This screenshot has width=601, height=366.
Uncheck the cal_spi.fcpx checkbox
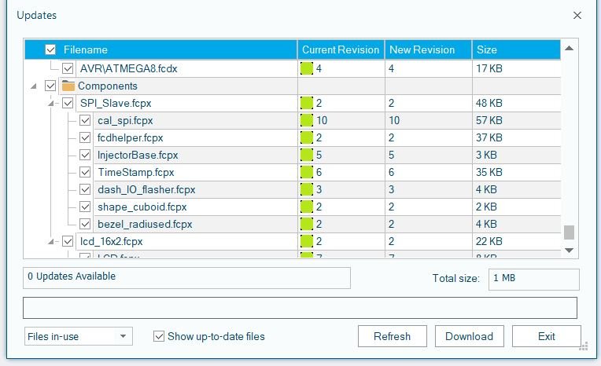[x=85, y=120]
